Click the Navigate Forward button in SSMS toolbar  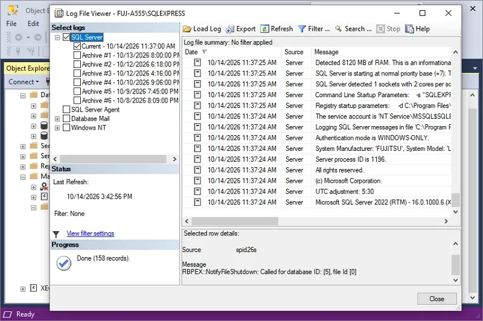coord(38,37)
